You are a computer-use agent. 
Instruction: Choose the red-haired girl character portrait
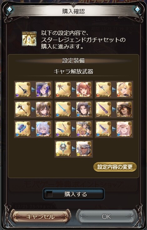point(84,89)
